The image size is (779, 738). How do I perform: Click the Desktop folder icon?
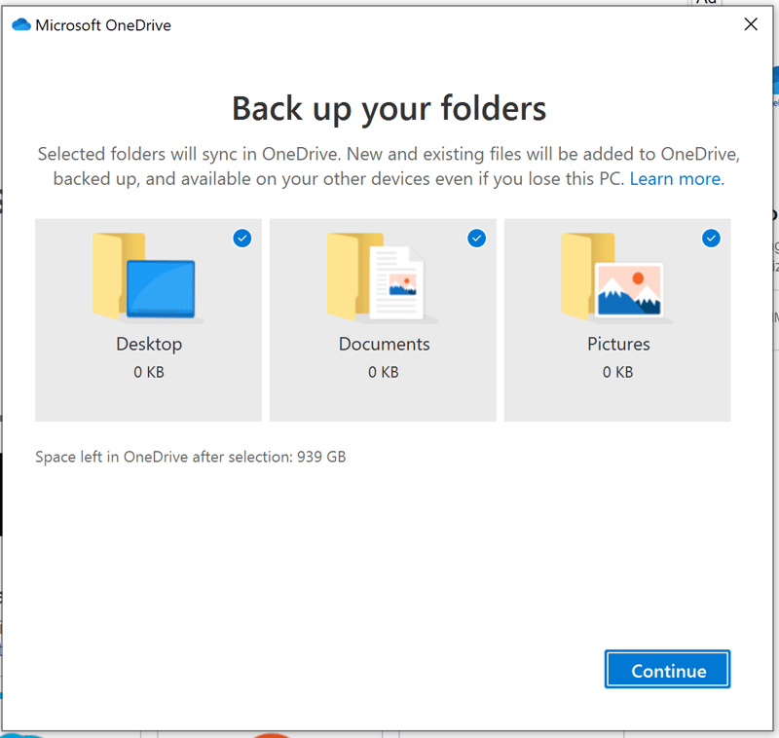[146, 277]
